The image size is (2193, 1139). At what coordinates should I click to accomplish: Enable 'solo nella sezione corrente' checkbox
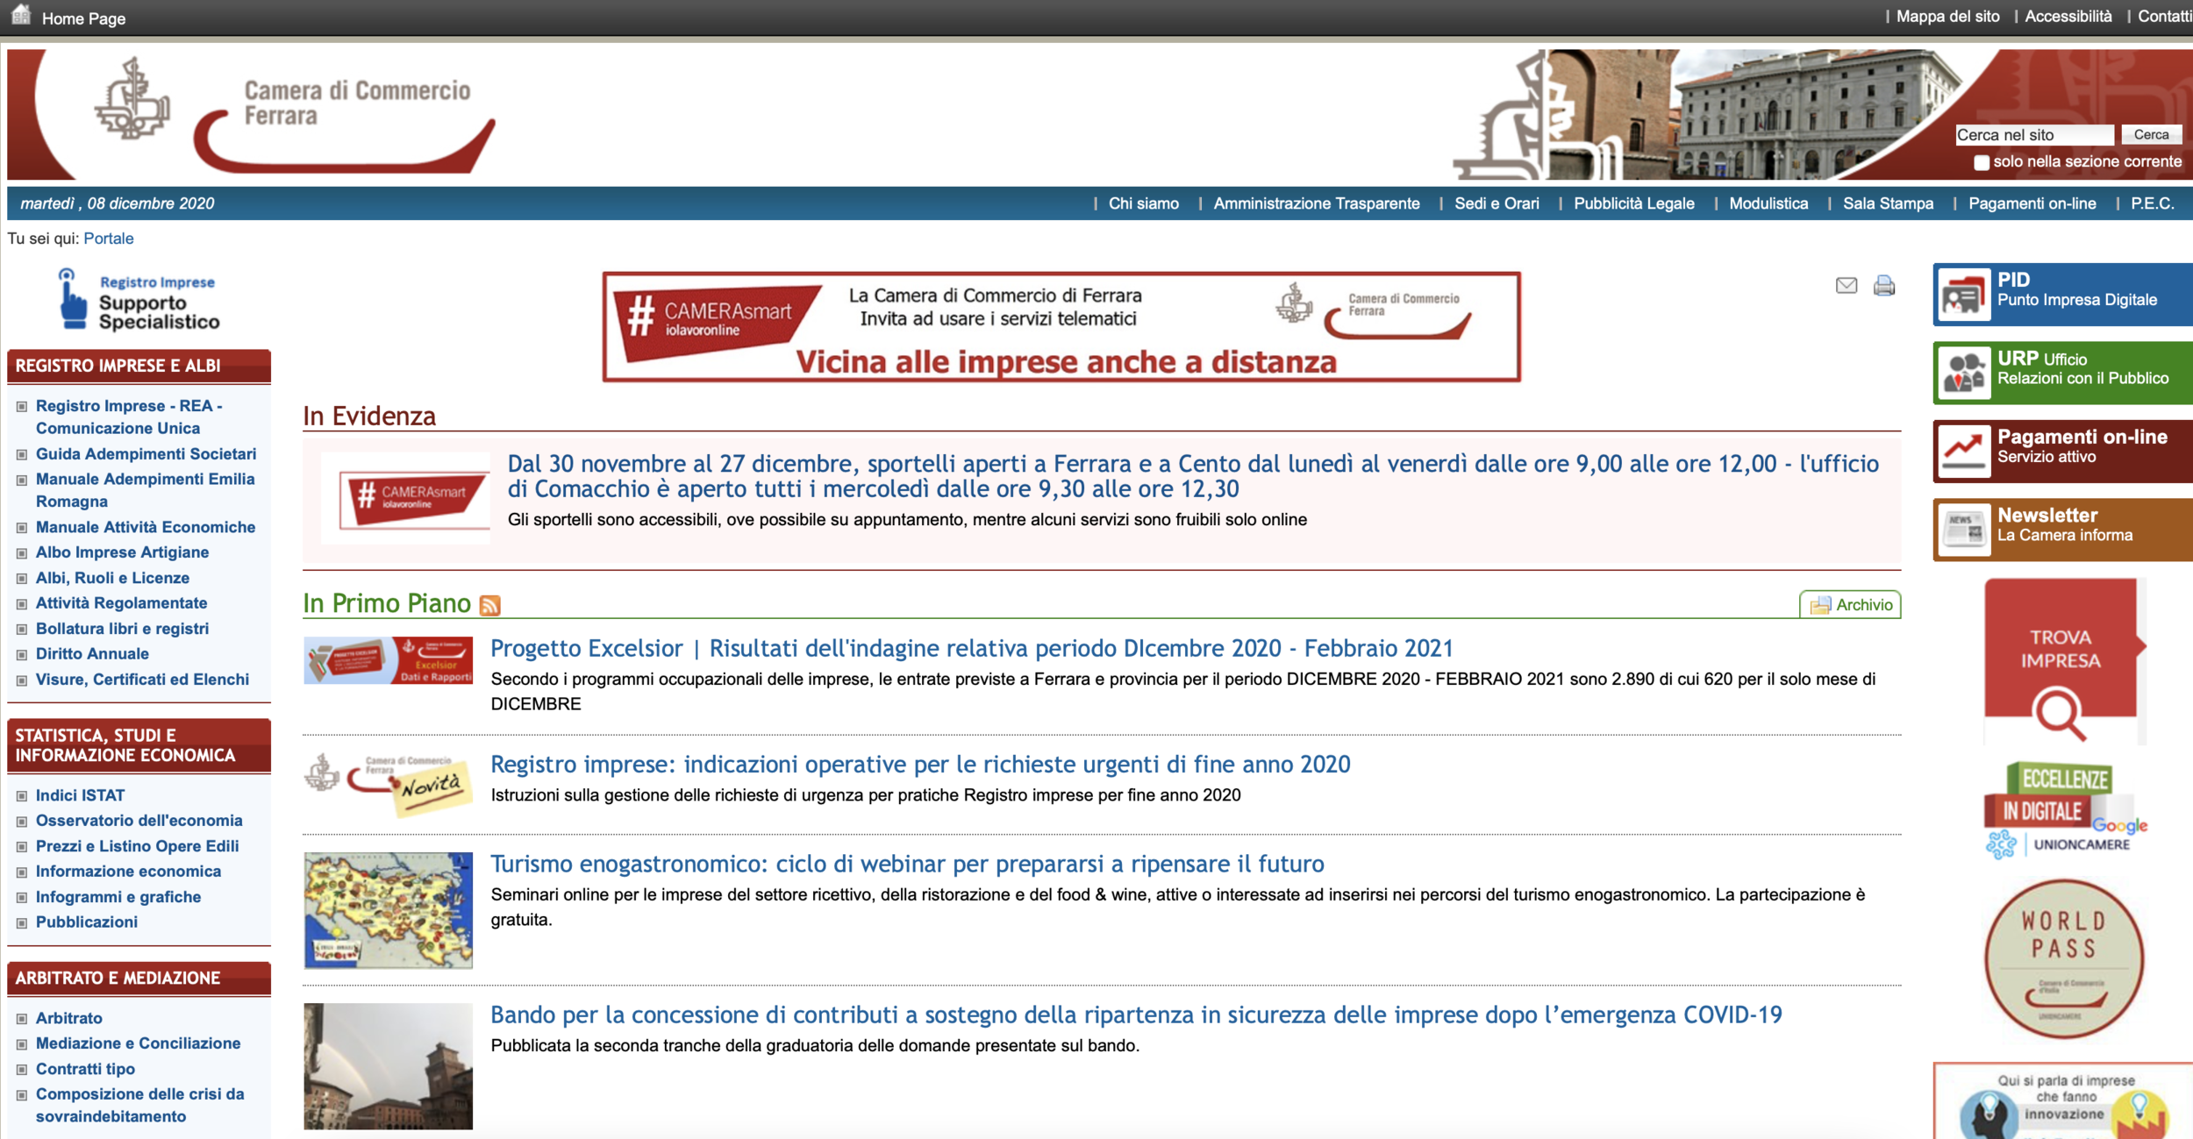[1981, 162]
